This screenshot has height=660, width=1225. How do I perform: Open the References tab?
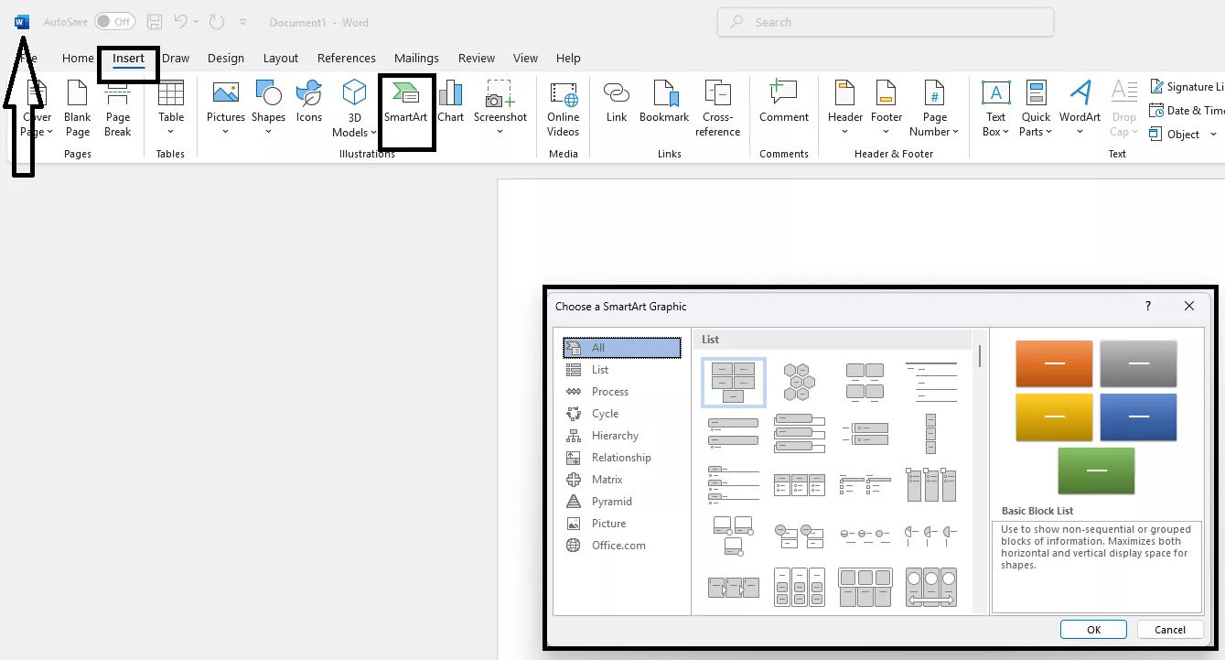(347, 58)
